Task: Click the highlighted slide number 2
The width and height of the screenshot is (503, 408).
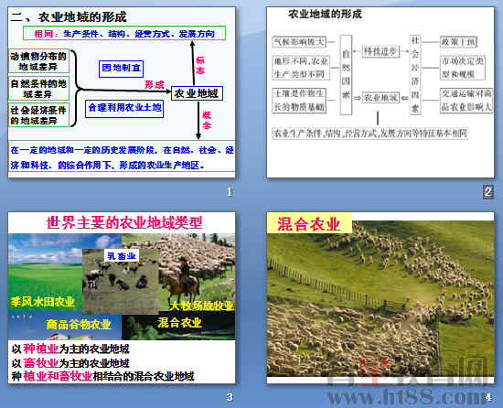Action: click(488, 192)
